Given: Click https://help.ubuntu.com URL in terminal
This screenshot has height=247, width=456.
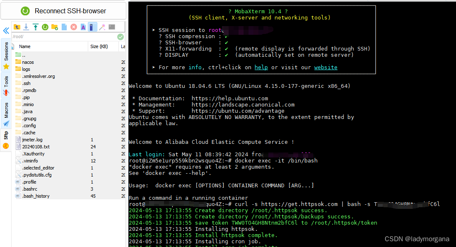Looking at the screenshot, I should pos(230,98).
